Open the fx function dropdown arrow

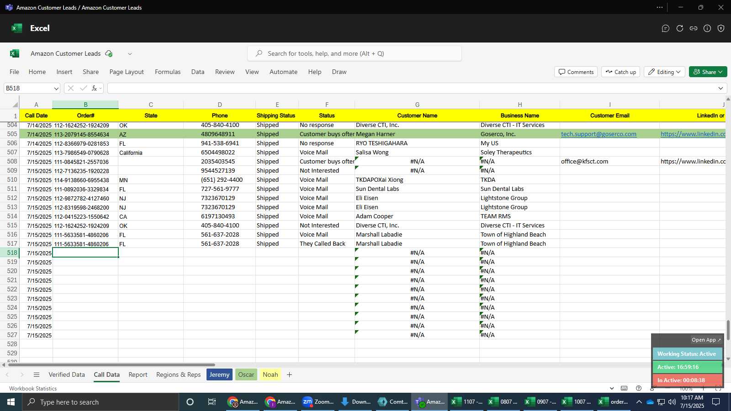pyautogui.click(x=101, y=88)
